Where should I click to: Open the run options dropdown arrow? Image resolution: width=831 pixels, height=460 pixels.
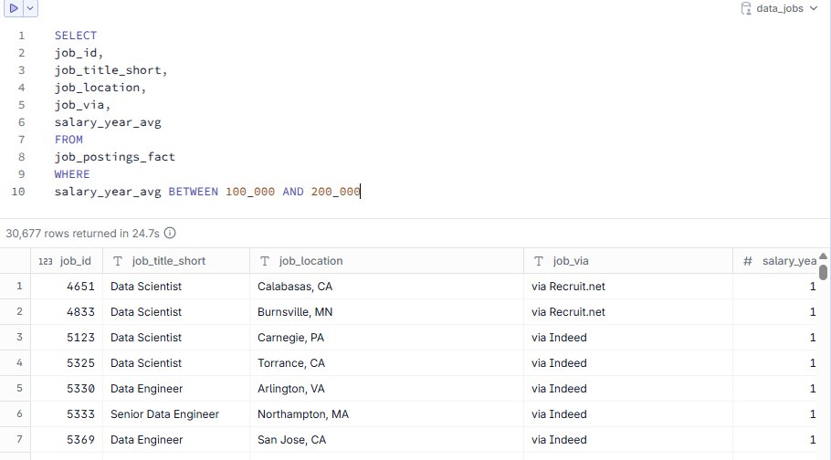30,8
